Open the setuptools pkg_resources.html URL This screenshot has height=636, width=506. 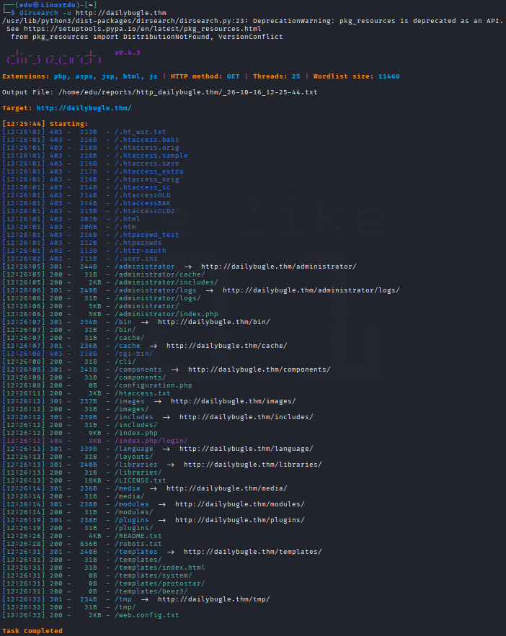[143, 29]
